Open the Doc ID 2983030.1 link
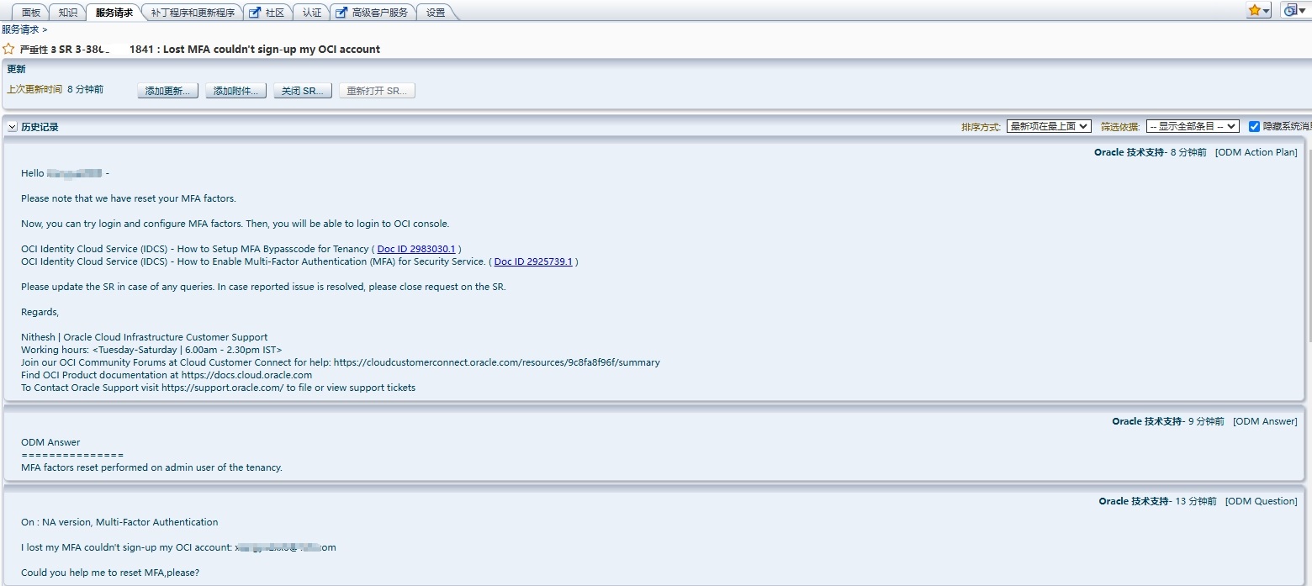The image size is (1312, 586). coord(416,249)
